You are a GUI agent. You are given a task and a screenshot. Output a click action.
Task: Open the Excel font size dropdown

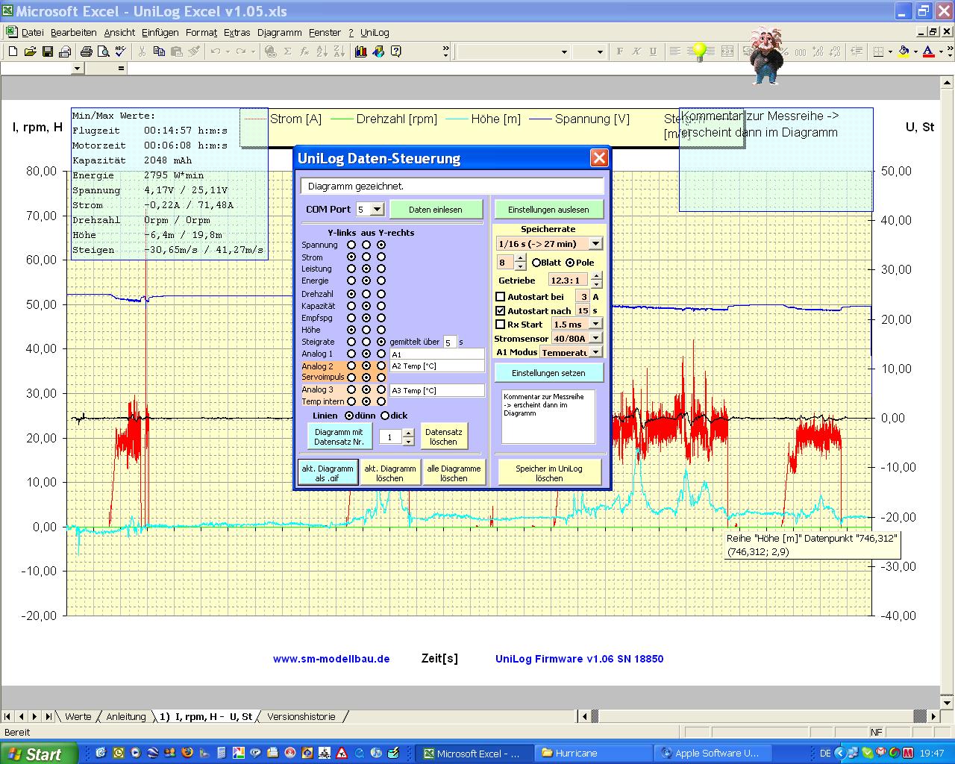[600, 51]
